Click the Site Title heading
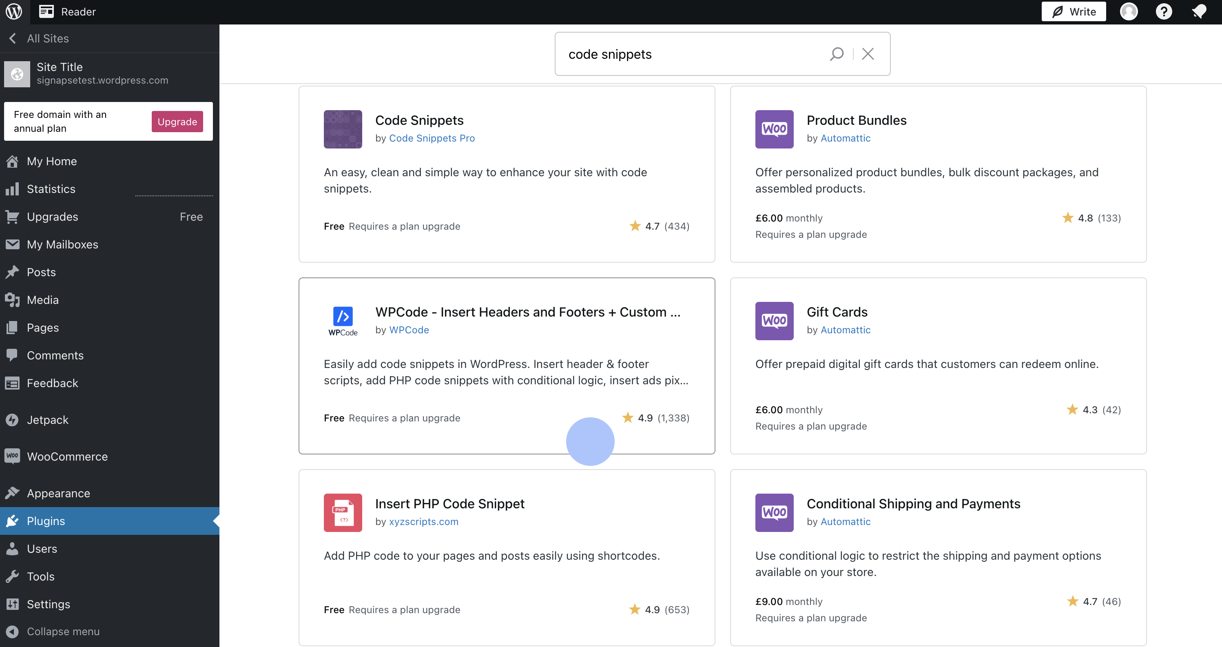Screen dimensions: 1222x647 click(60, 67)
